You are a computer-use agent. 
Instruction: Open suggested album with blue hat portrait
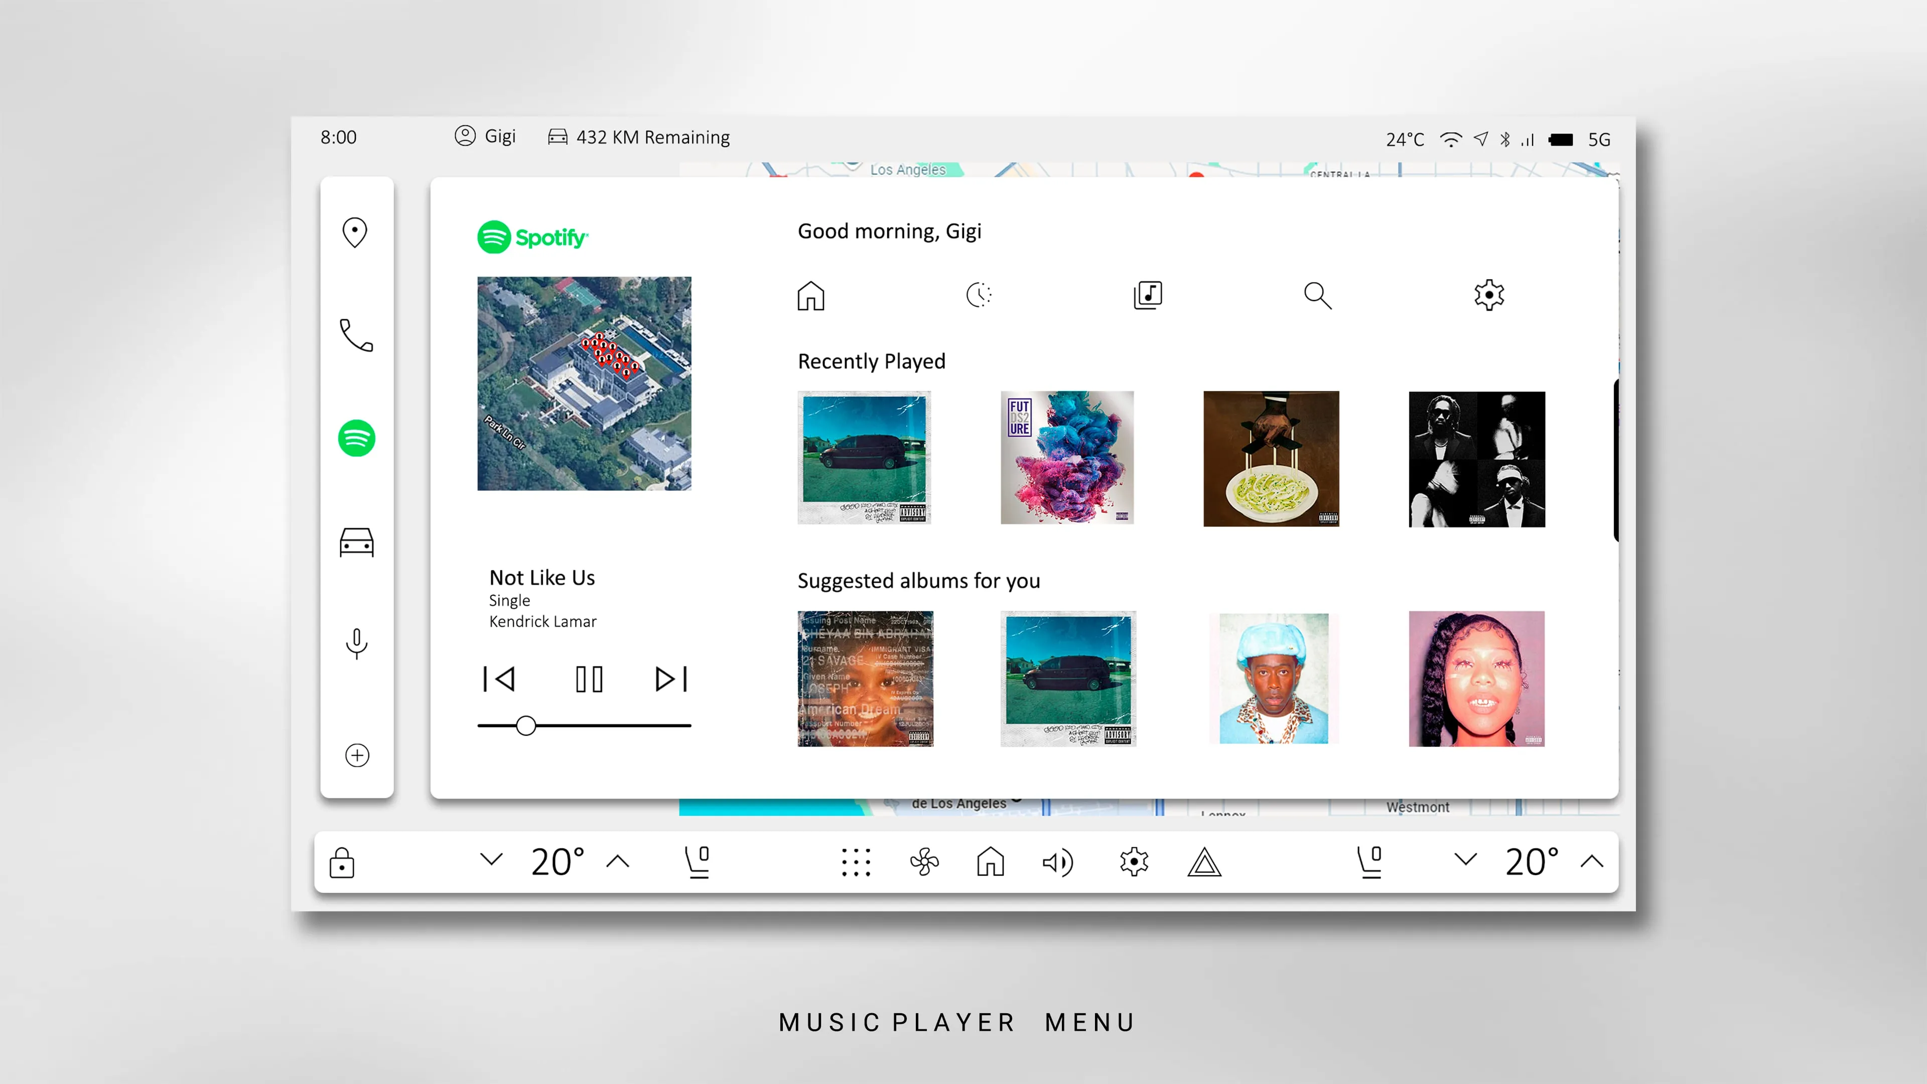tap(1273, 679)
